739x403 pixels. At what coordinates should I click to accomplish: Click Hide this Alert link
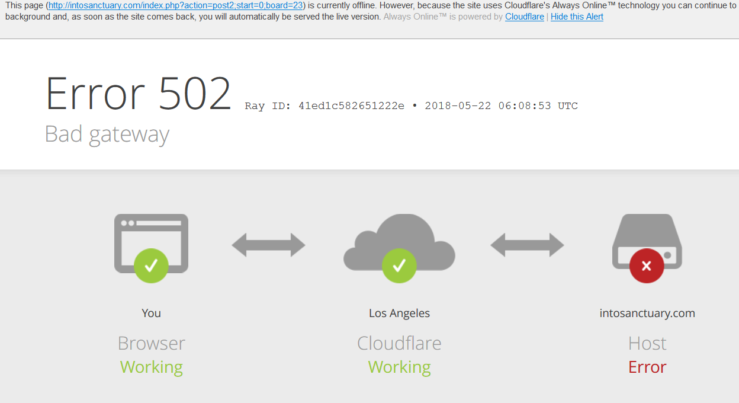577,17
